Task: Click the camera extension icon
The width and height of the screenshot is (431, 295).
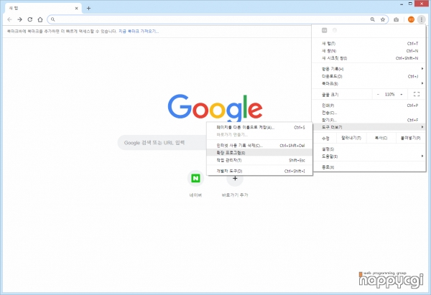Action: tap(396, 19)
